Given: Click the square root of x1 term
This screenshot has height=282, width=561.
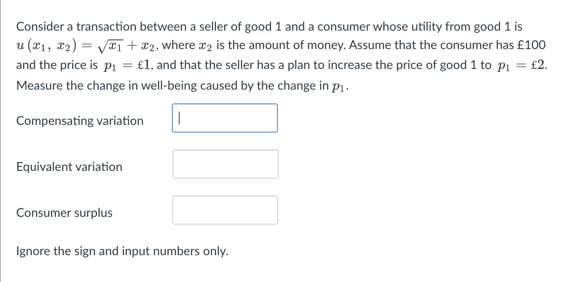Looking at the screenshot, I should coord(110,46).
